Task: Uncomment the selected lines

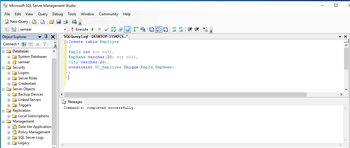Action: point(181,29)
